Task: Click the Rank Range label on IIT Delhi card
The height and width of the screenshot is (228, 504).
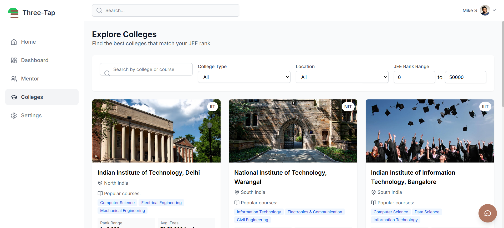Action: [x=111, y=223]
